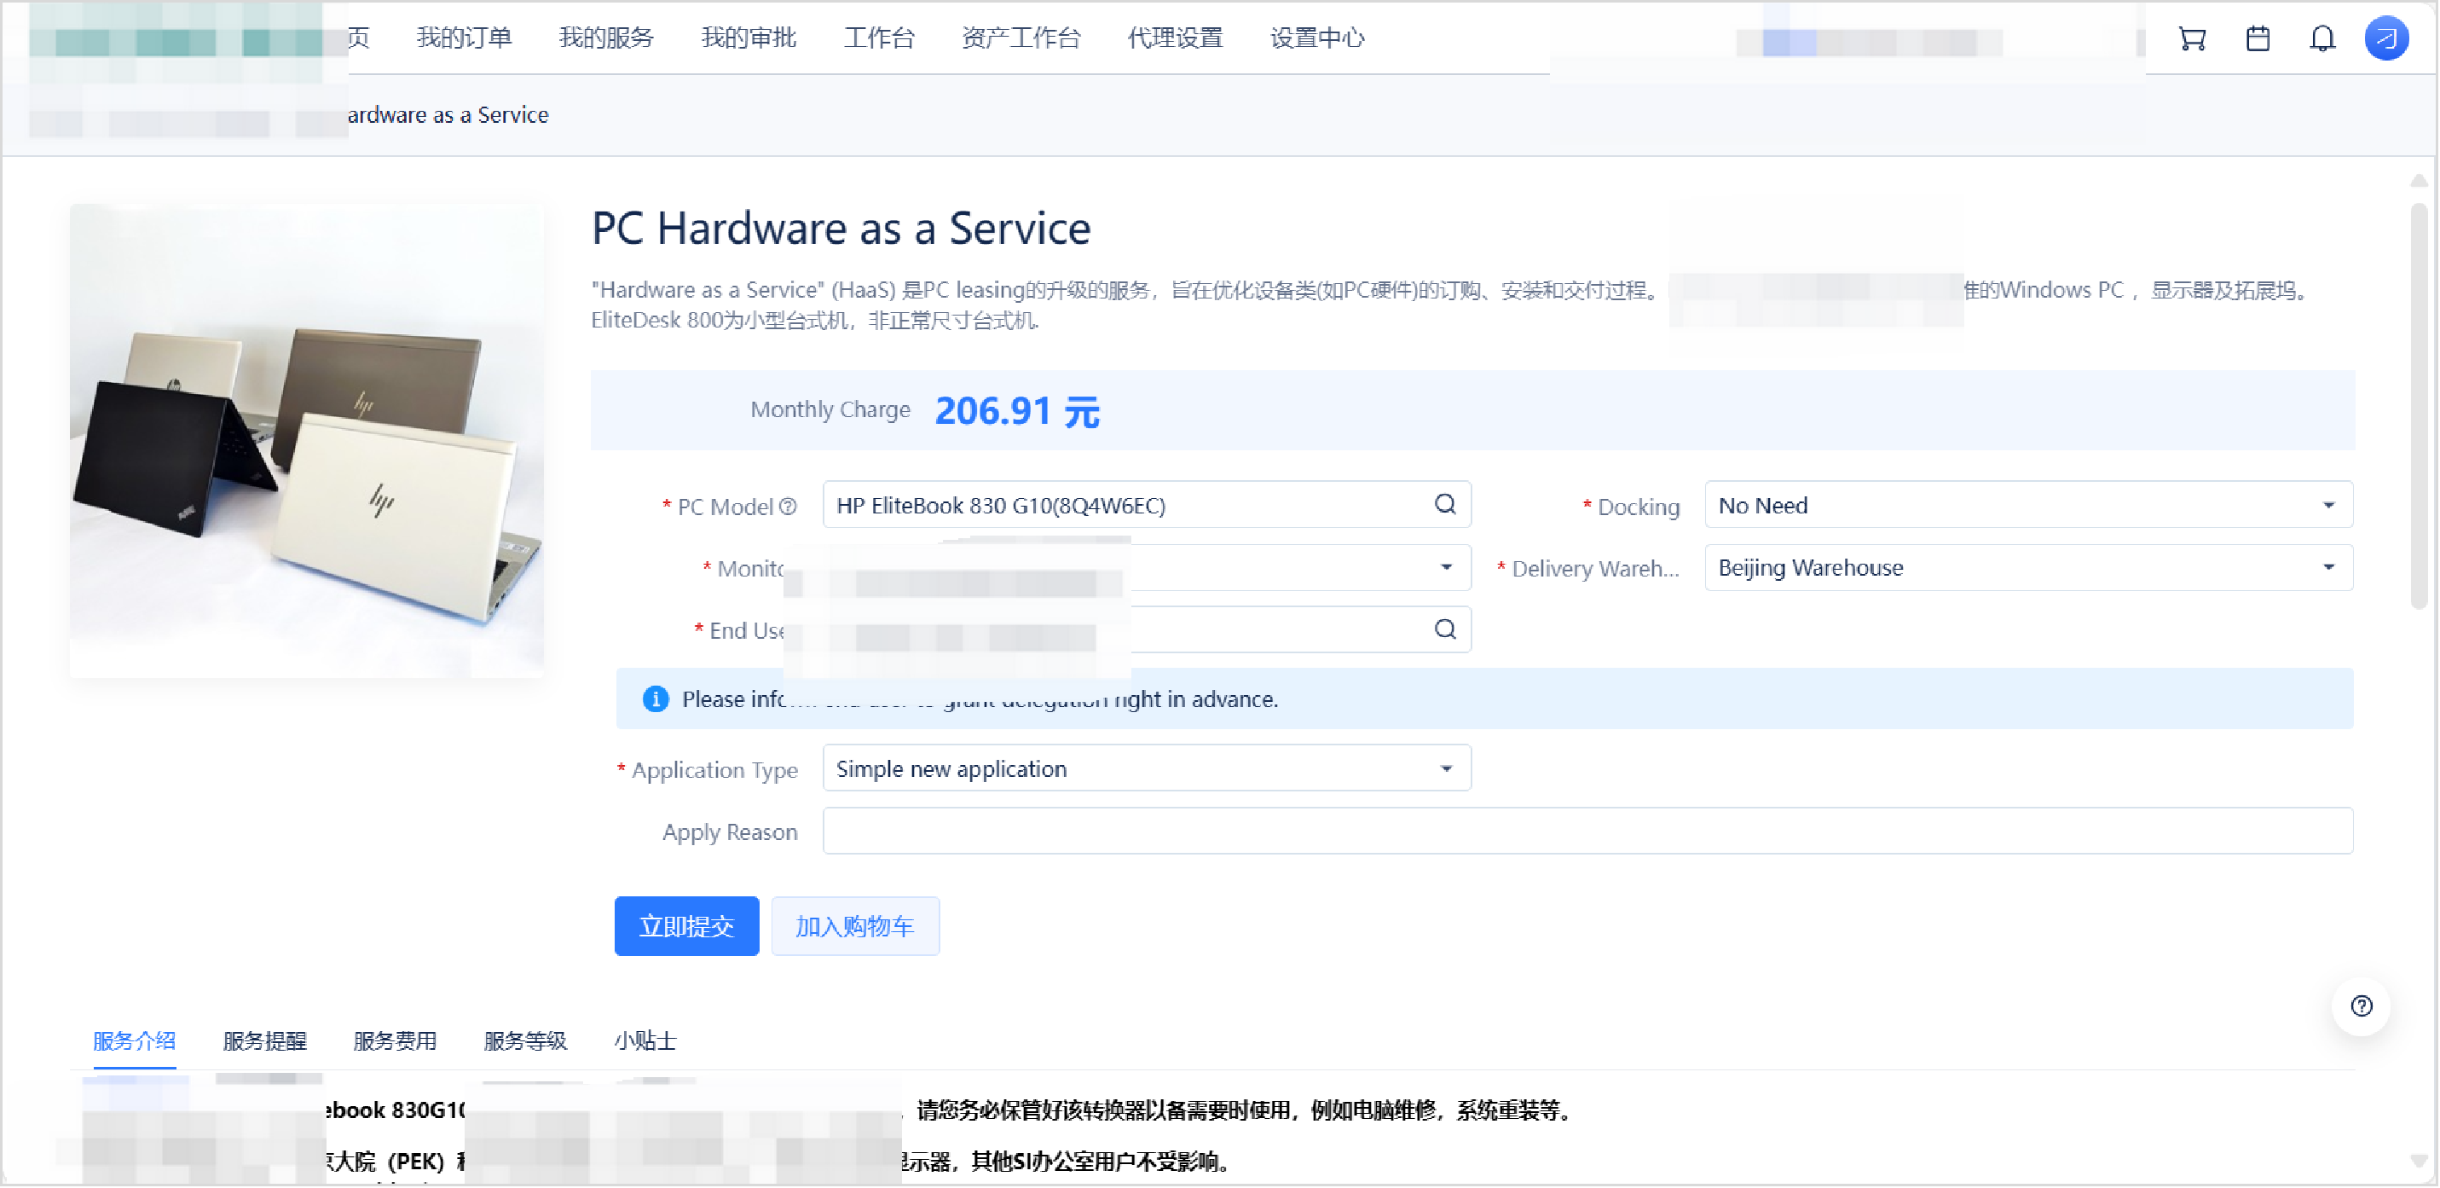Go to 资产工作台 in navigation
The image size is (2440, 1188).
tap(1021, 38)
